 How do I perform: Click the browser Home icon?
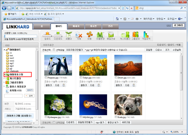tap(117, 19)
